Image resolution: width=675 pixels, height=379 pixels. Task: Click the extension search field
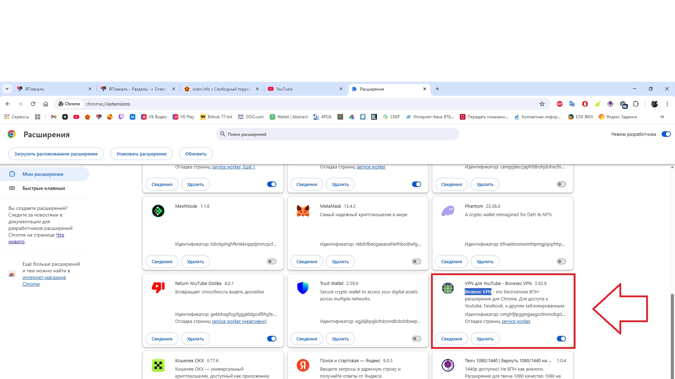pos(337,134)
